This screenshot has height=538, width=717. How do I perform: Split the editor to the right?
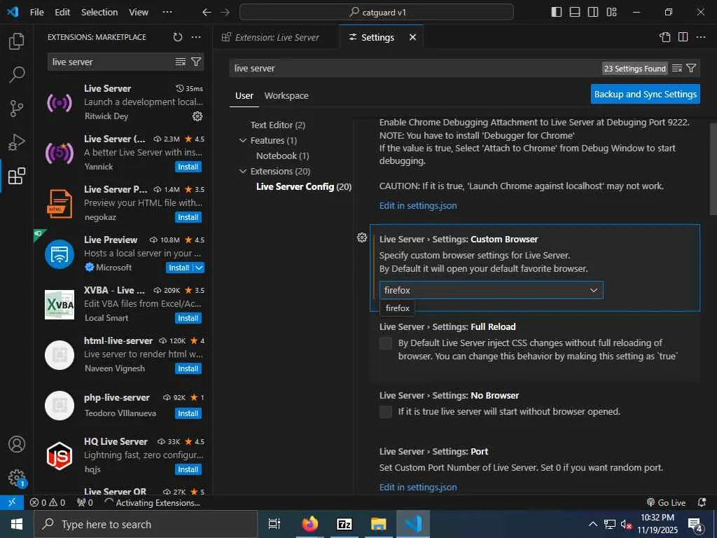coord(683,37)
